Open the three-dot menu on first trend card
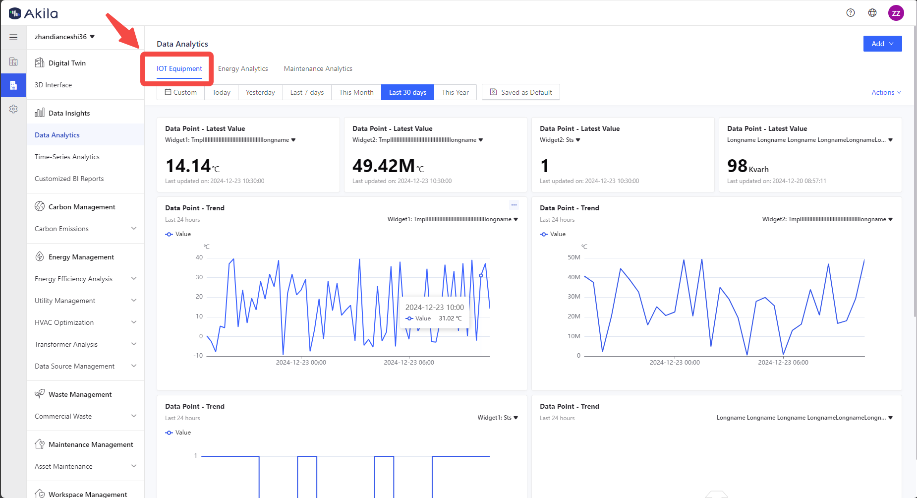This screenshot has height=498, width=917. 514,205
